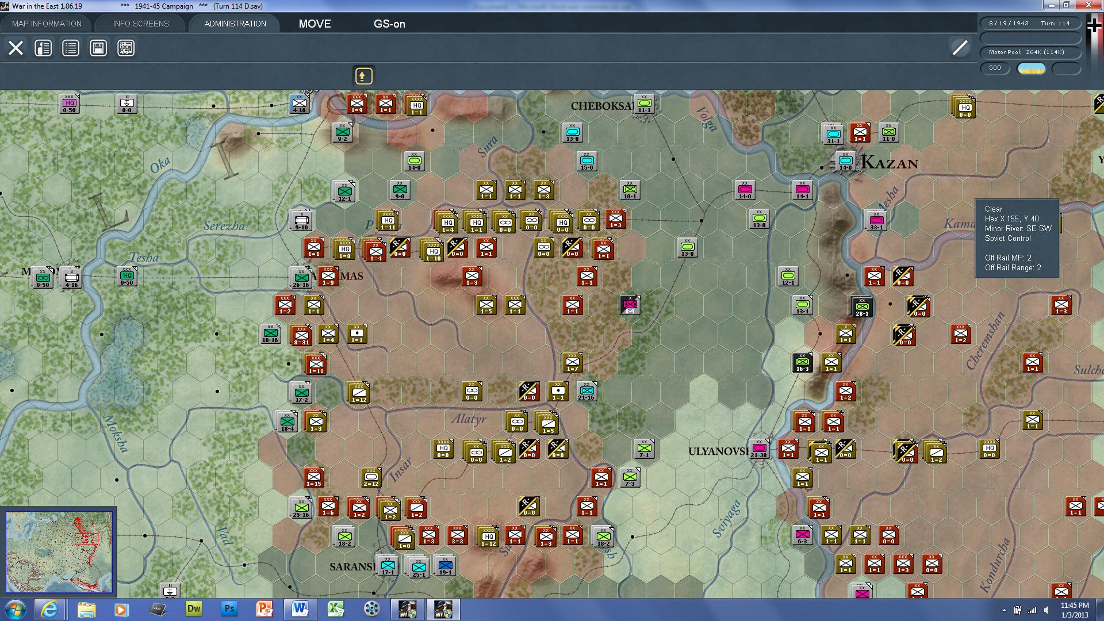Click the minimap overview in bottom-left corner
The width and height of the screenshot is (1104, 621).
[59, 552]
